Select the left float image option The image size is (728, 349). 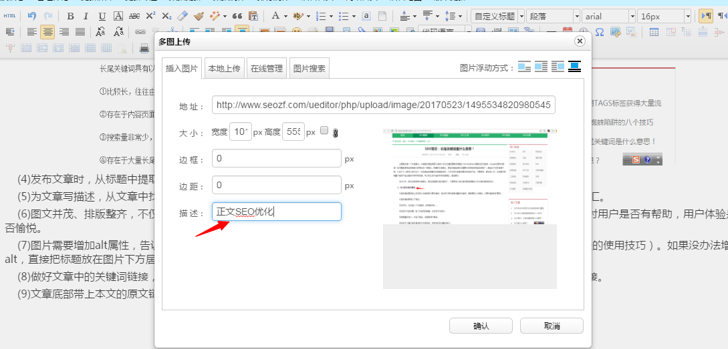point(541,67)
